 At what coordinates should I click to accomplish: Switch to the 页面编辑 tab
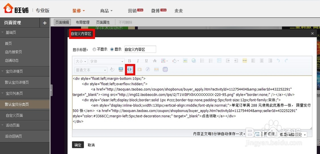click(62, 22)
